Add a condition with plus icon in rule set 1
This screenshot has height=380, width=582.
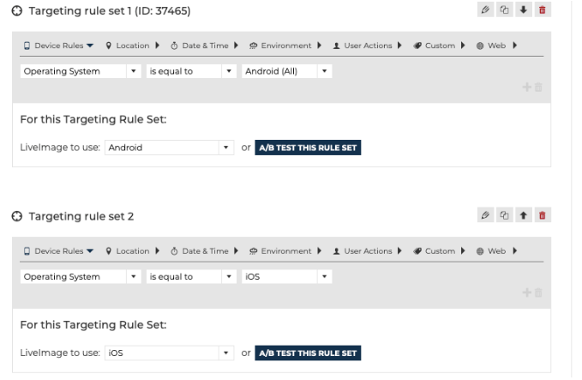click(526, 87)
